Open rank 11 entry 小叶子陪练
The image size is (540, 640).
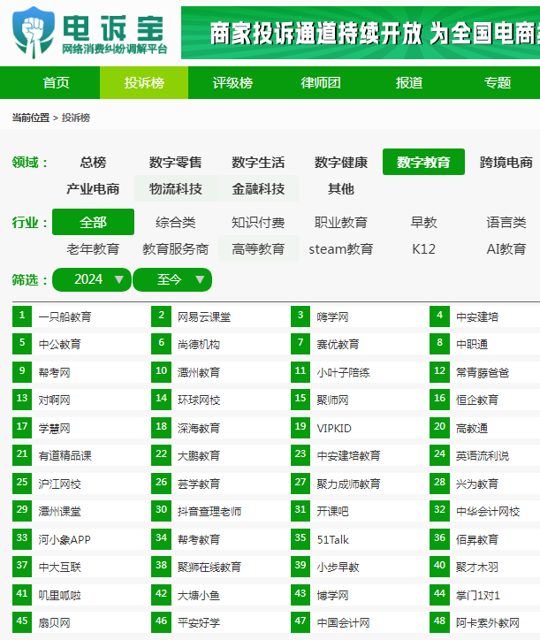[x=343, y=372]
